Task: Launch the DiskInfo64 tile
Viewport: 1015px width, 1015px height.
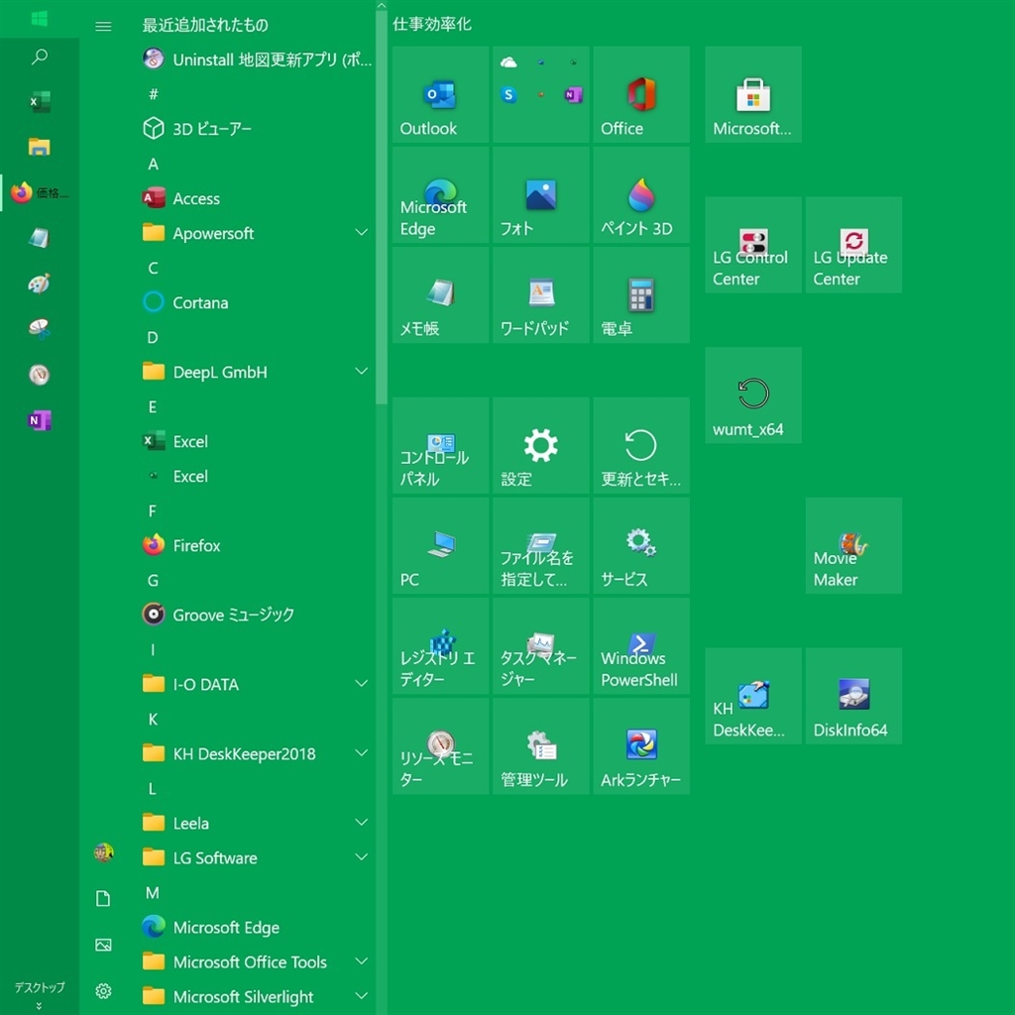Action: (x=853, y=696)
